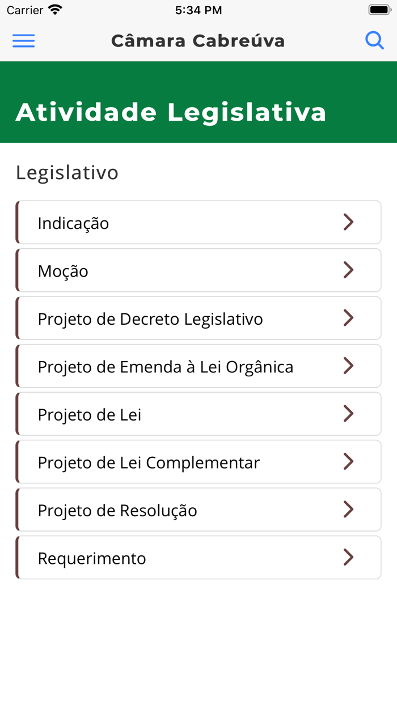Open Projeto de Lei Complementar
Viewport: 397px width, 705px height.
tap(198, 461)
